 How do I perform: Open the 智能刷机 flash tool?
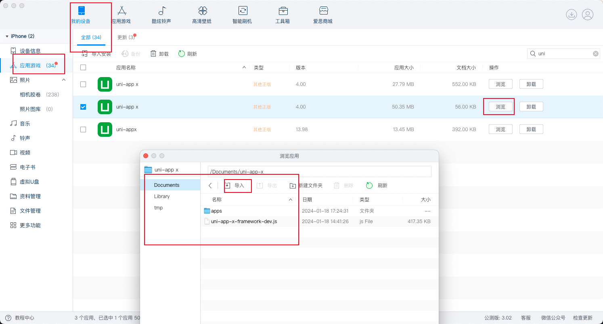point(242,15)
